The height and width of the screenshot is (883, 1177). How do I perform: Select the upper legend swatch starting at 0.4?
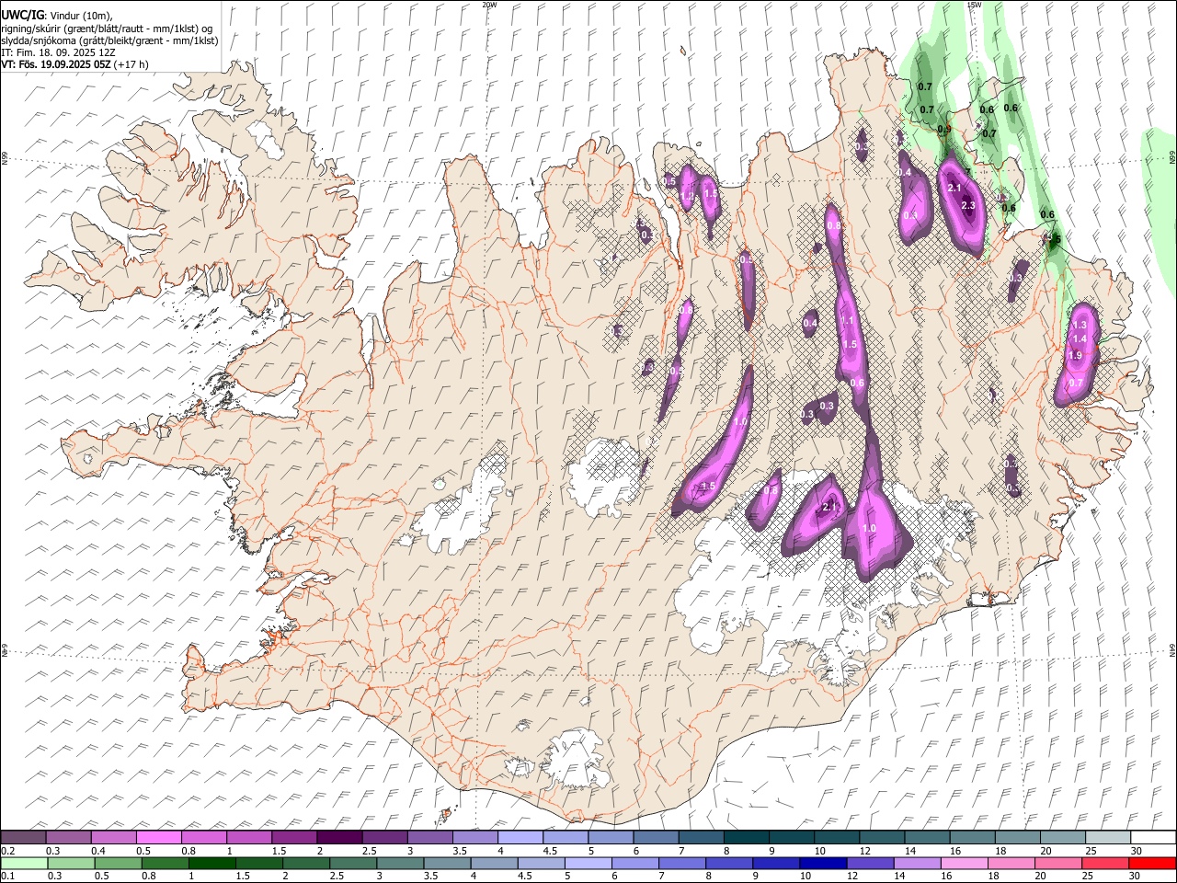[x=114, y=837]
